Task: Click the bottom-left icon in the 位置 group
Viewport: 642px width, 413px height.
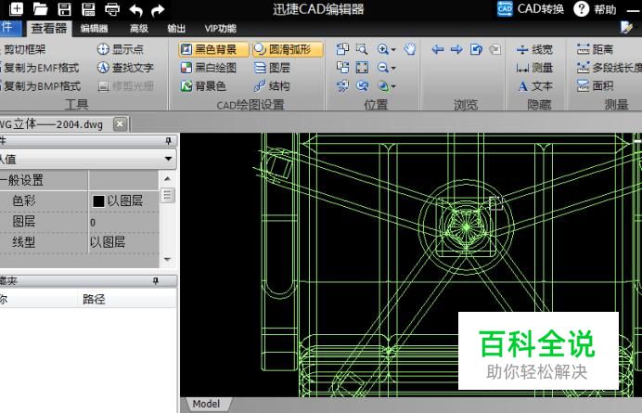Action: pos(342,85)
